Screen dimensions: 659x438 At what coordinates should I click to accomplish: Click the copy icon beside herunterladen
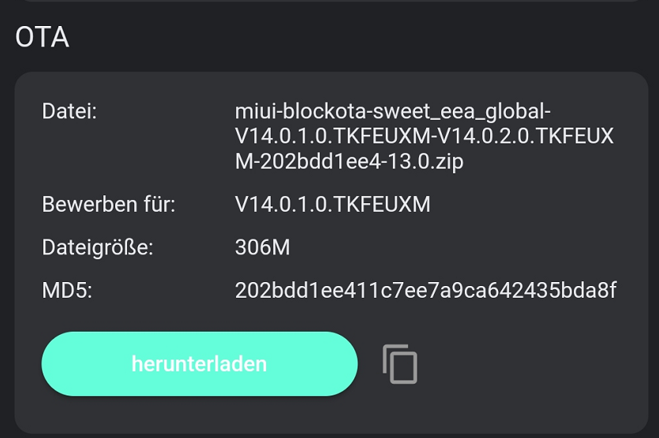click(x=399, y=364)
